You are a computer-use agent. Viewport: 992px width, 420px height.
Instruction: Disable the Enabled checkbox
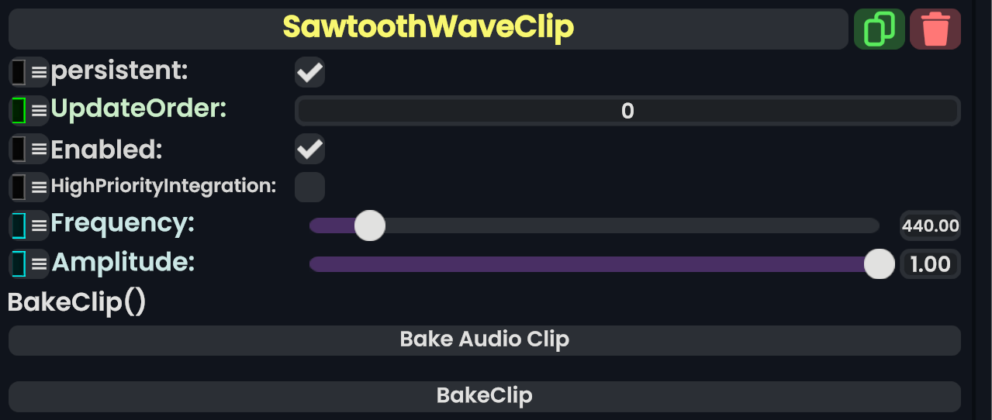(x=309, y=149)
